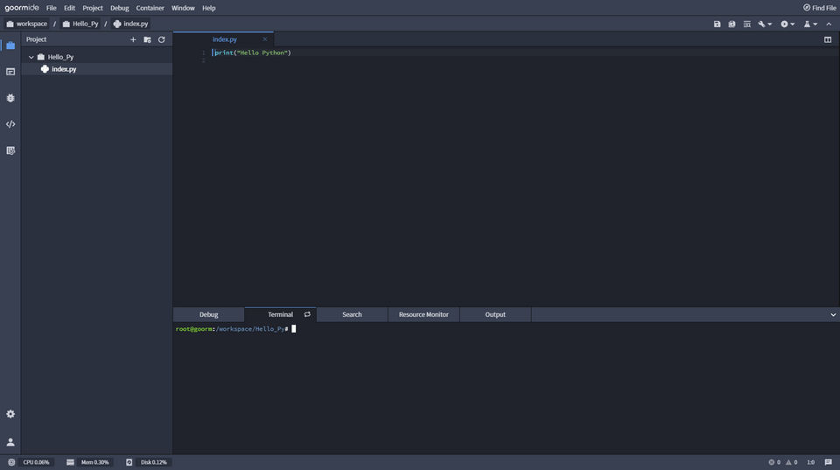Open the dropdown arrow next to run icon
The height and width of the screenshot is (470, 840).
(793, 25)
